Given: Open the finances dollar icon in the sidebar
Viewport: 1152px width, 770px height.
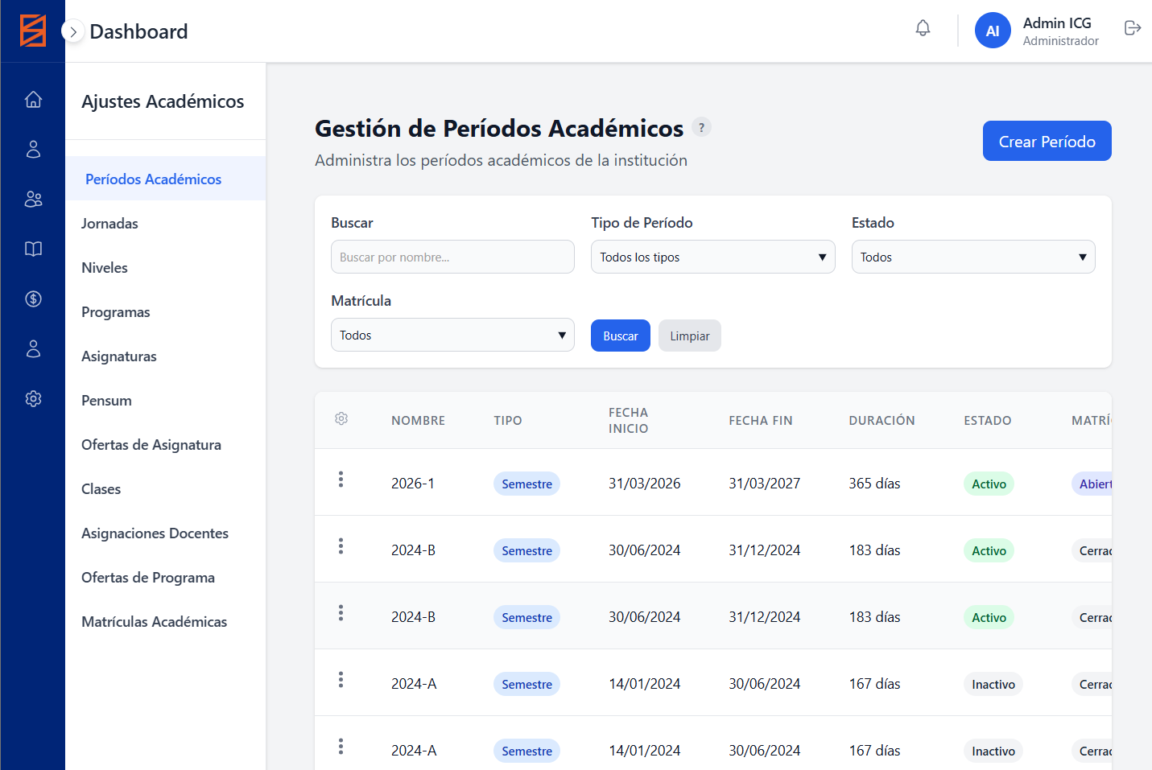Looking at the screenshot, I should [33, 299].
